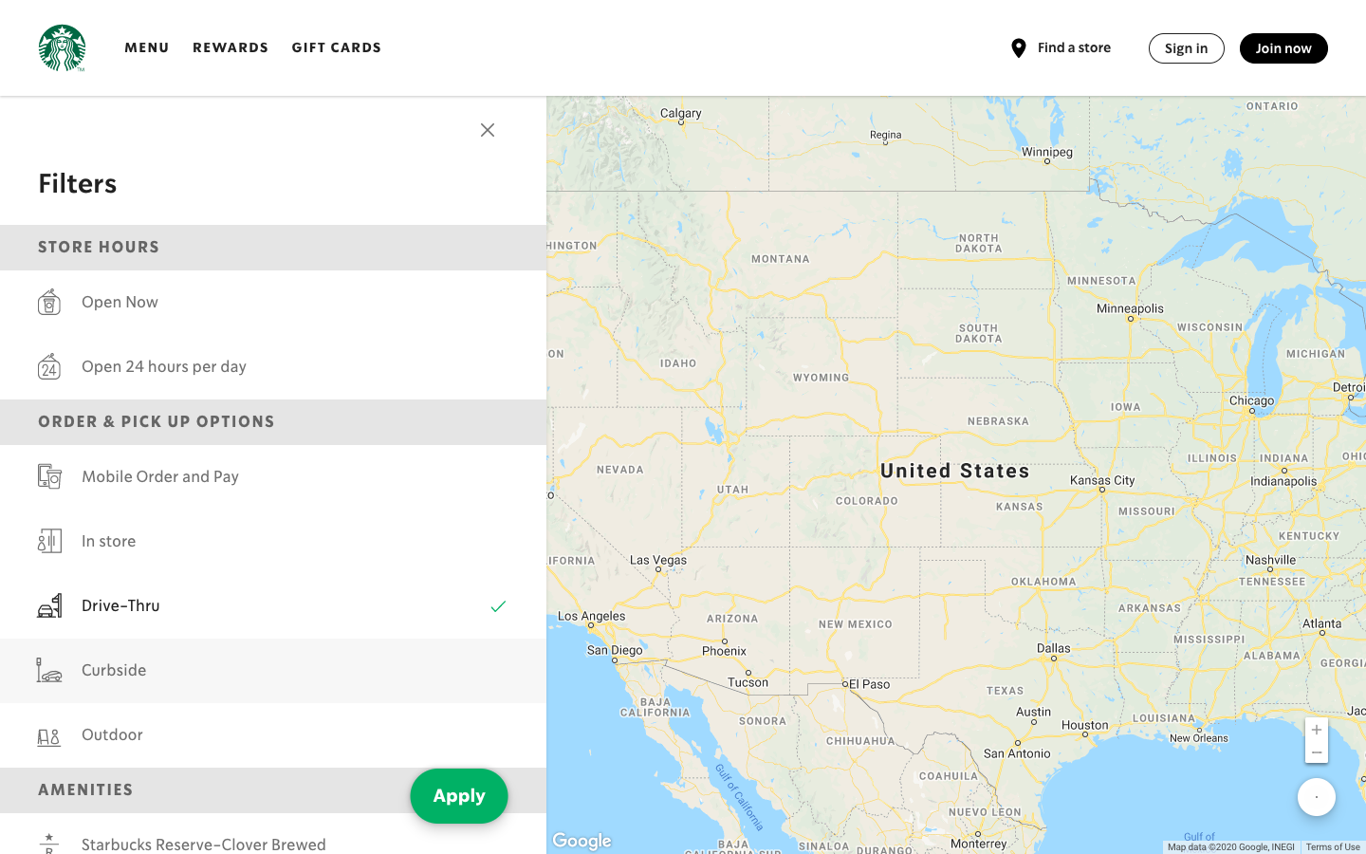This screenshot has height=854, width=1366.
Task: Click Houston on the map
Action: pyautogui.click(x=1085, y=725)
